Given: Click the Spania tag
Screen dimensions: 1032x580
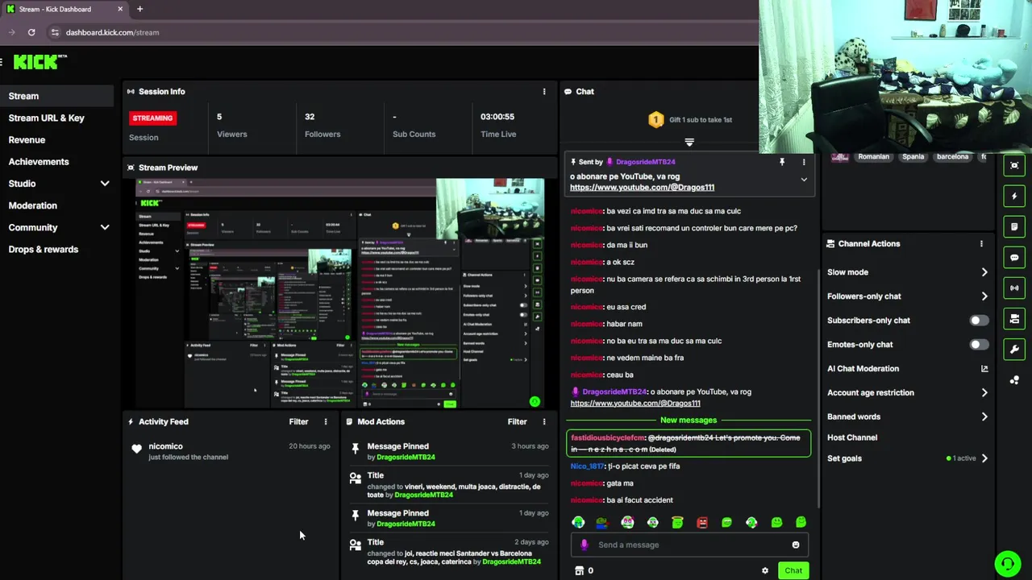Looking at the screenshot, I should pyautogui.click(x=913, y=156).
